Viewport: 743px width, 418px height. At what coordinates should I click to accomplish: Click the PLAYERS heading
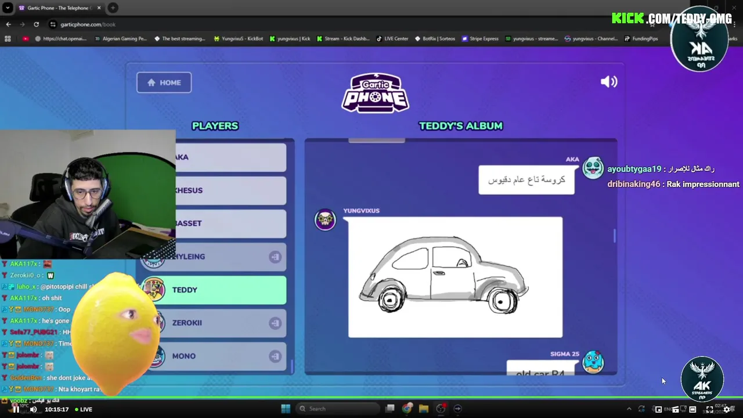215,126
